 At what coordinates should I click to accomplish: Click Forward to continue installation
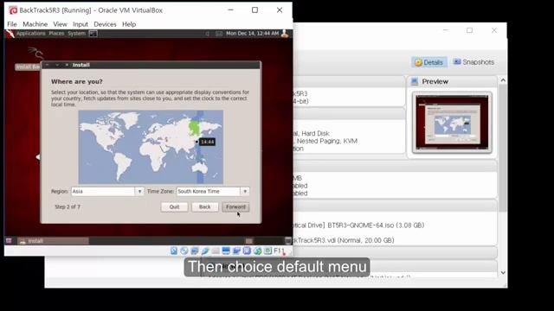235,207
